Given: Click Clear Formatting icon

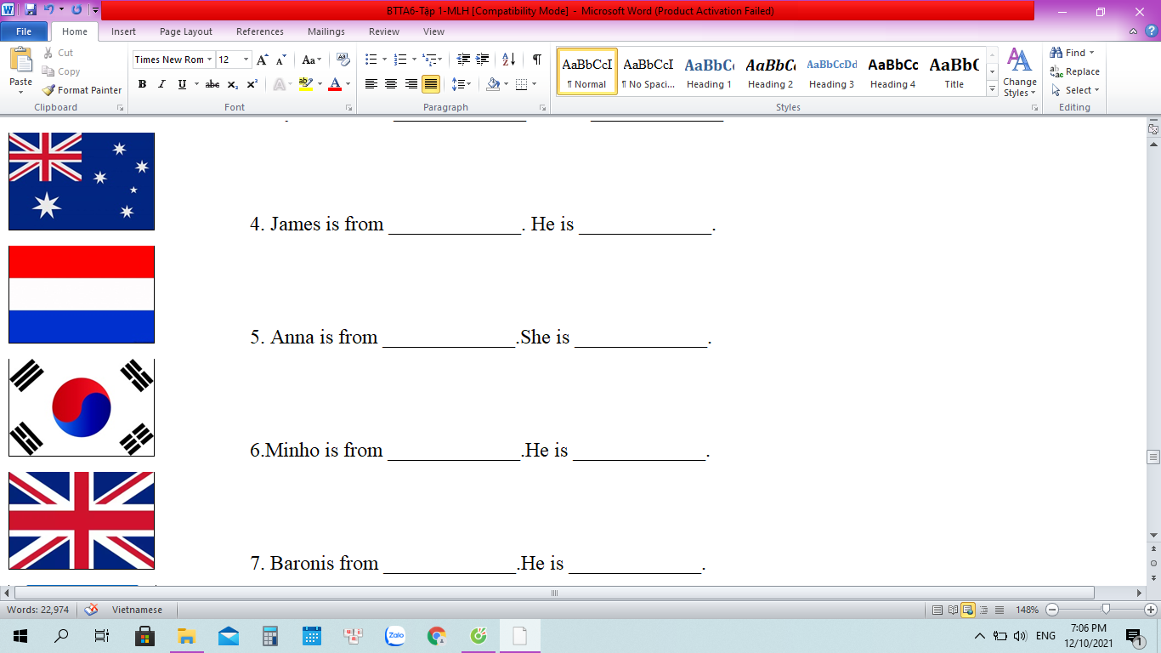Looking at the screenshot, I should 343,60.
